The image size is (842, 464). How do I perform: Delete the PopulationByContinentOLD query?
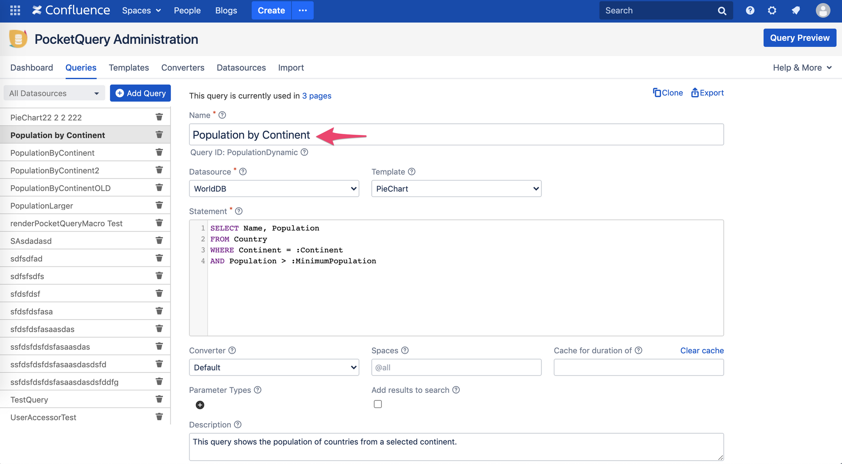coord(159,188)
